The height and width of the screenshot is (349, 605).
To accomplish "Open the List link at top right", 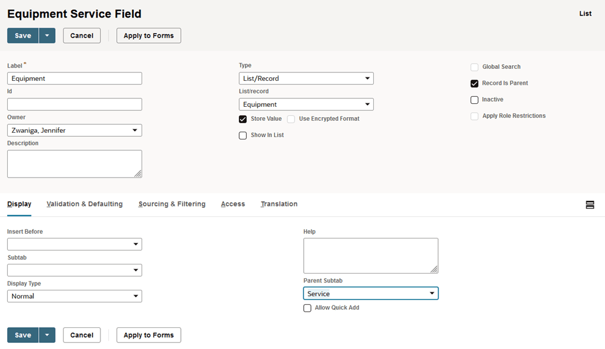I will point(585,13).
